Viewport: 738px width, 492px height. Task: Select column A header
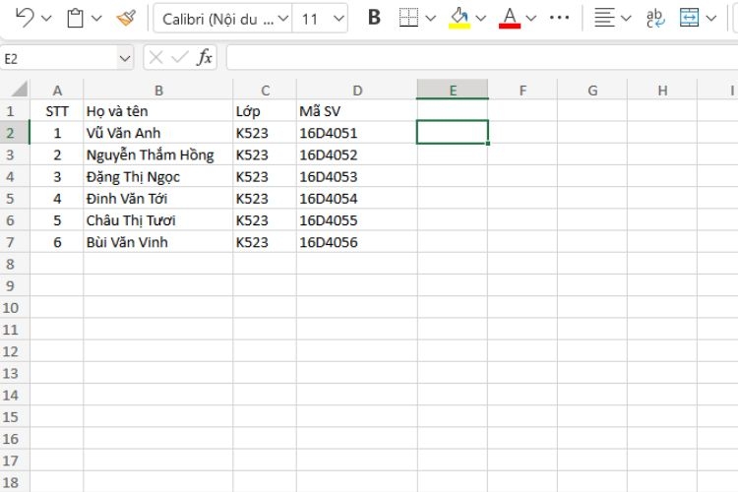click(x=57, y=90)
